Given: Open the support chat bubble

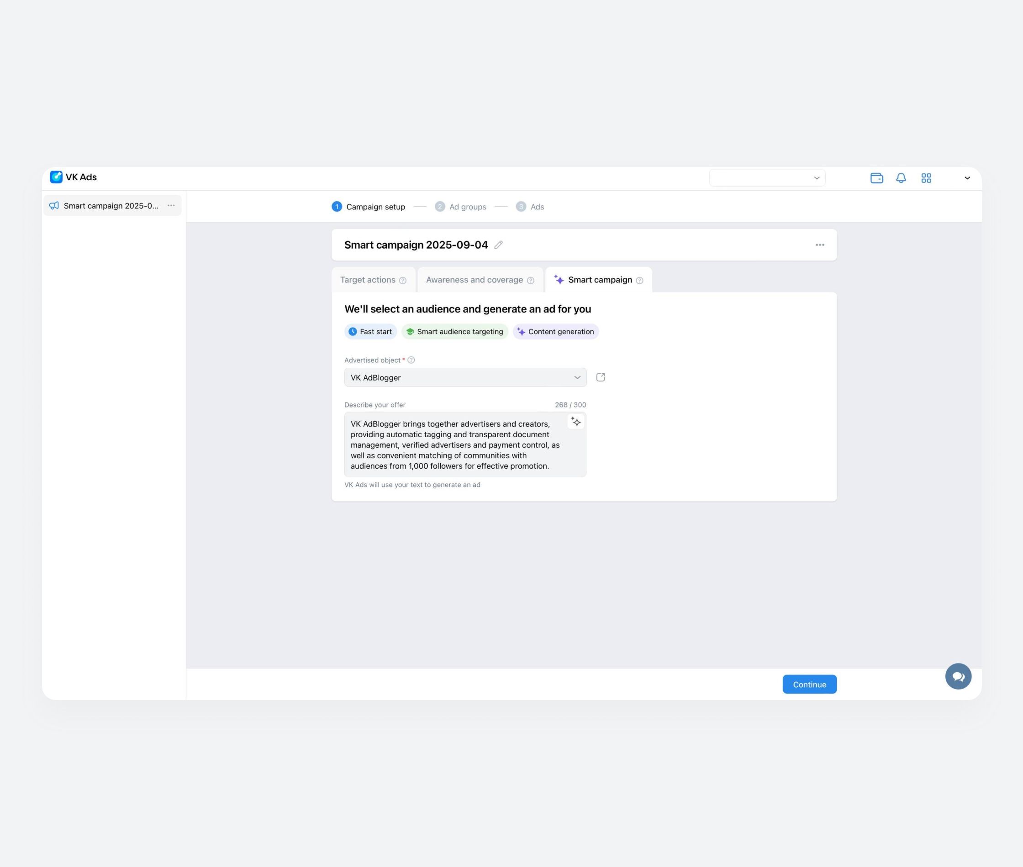Looking at the screenshot, I should click(959, 676).
